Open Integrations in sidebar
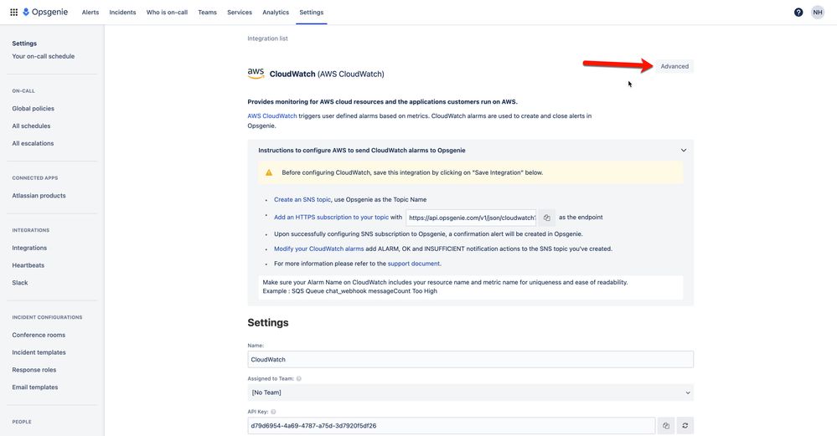This screenshot has width=837, height=436. click(x=29, y=248)
